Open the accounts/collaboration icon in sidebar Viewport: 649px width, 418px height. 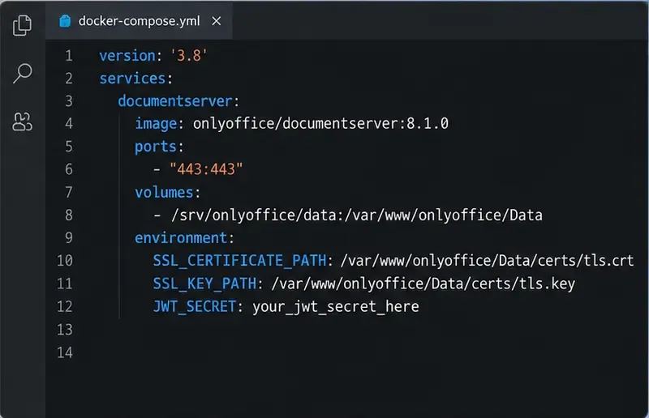tap(23, 122)
